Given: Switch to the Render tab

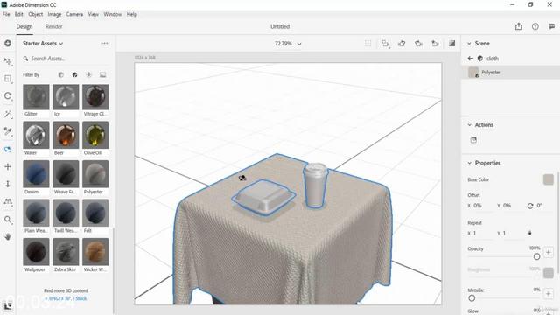Looking at the screenshot, I should pyautogui.click(x=54, y=26).
